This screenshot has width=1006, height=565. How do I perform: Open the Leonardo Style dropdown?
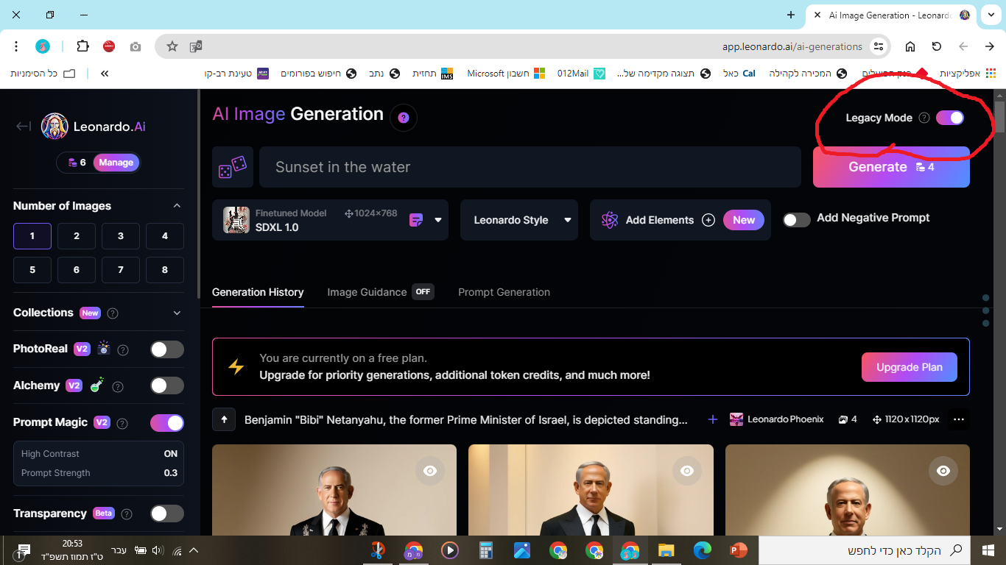519,220
